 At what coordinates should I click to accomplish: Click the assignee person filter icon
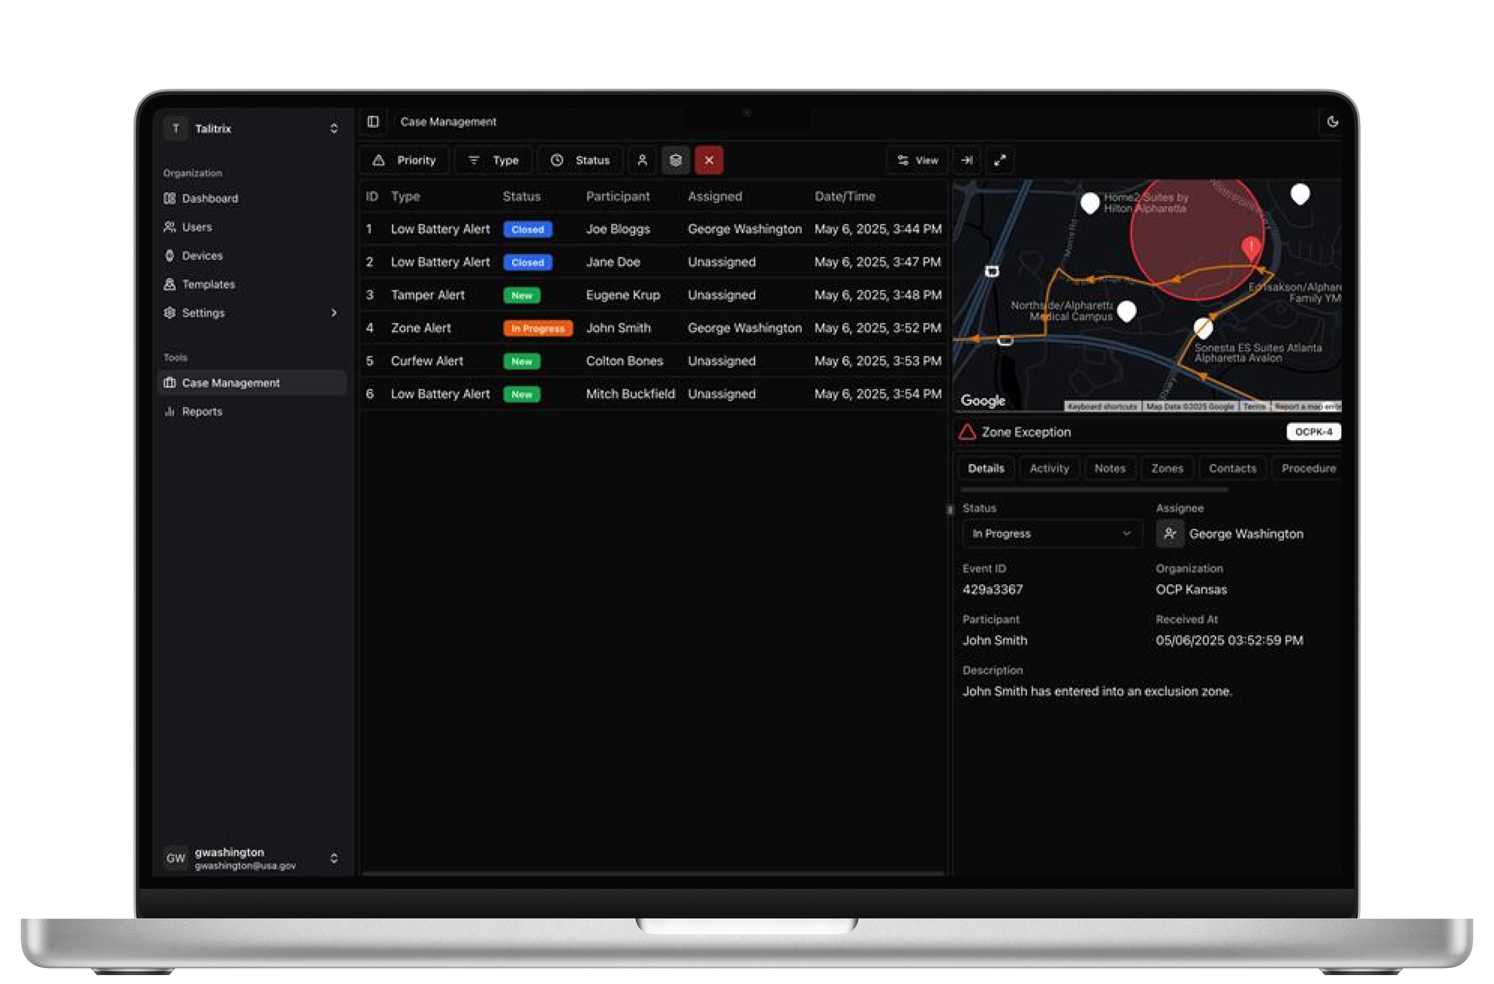coord(642,161)
